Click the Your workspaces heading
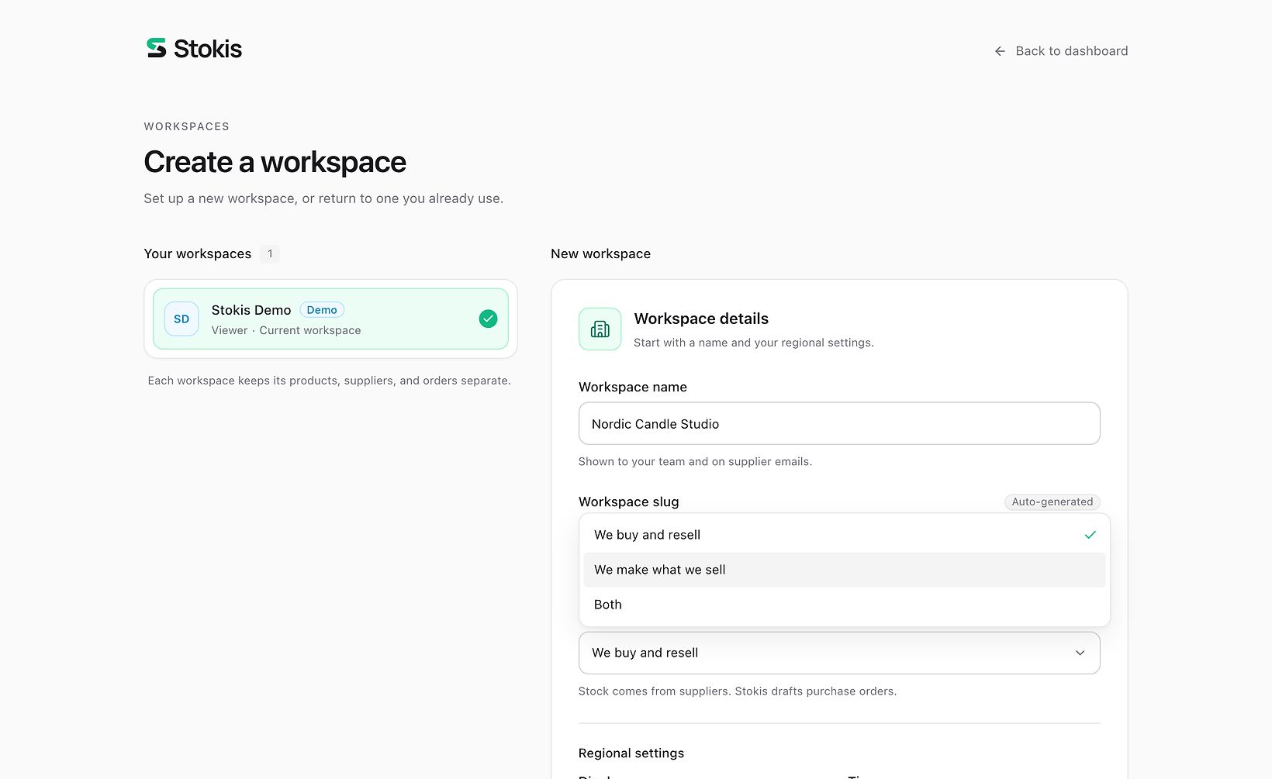This screenshot has width=1272, height=779. tap(198, 254)
